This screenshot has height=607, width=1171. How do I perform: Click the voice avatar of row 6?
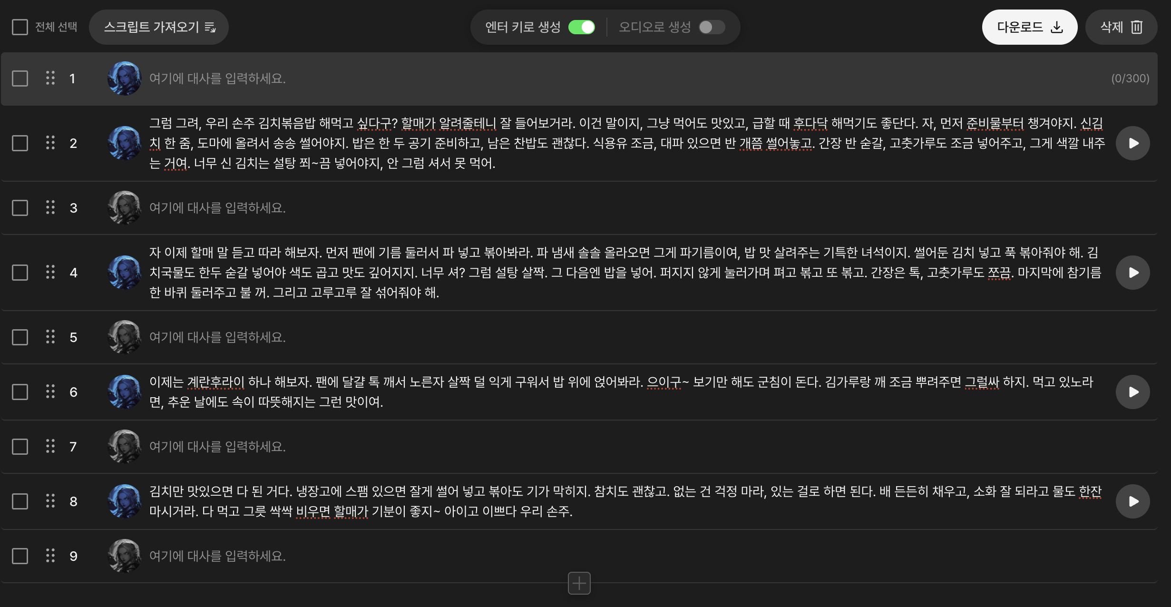point(125,392)
